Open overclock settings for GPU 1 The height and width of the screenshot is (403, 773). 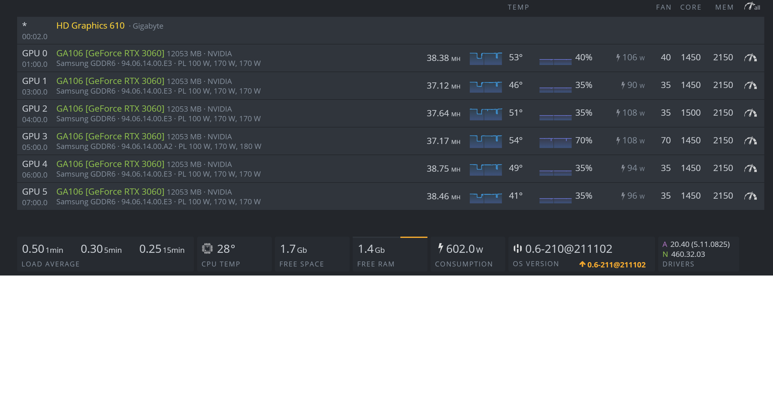coord(750,86)
